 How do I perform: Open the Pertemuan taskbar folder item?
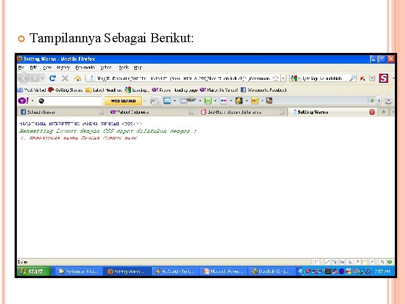[78, 271]
